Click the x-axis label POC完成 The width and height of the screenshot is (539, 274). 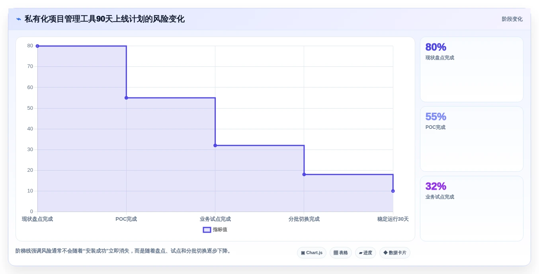126,219
